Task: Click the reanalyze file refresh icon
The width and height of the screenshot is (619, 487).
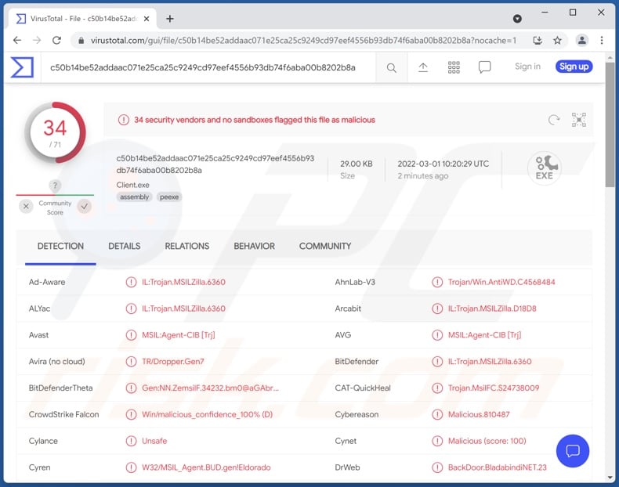Action: (554, 120)
